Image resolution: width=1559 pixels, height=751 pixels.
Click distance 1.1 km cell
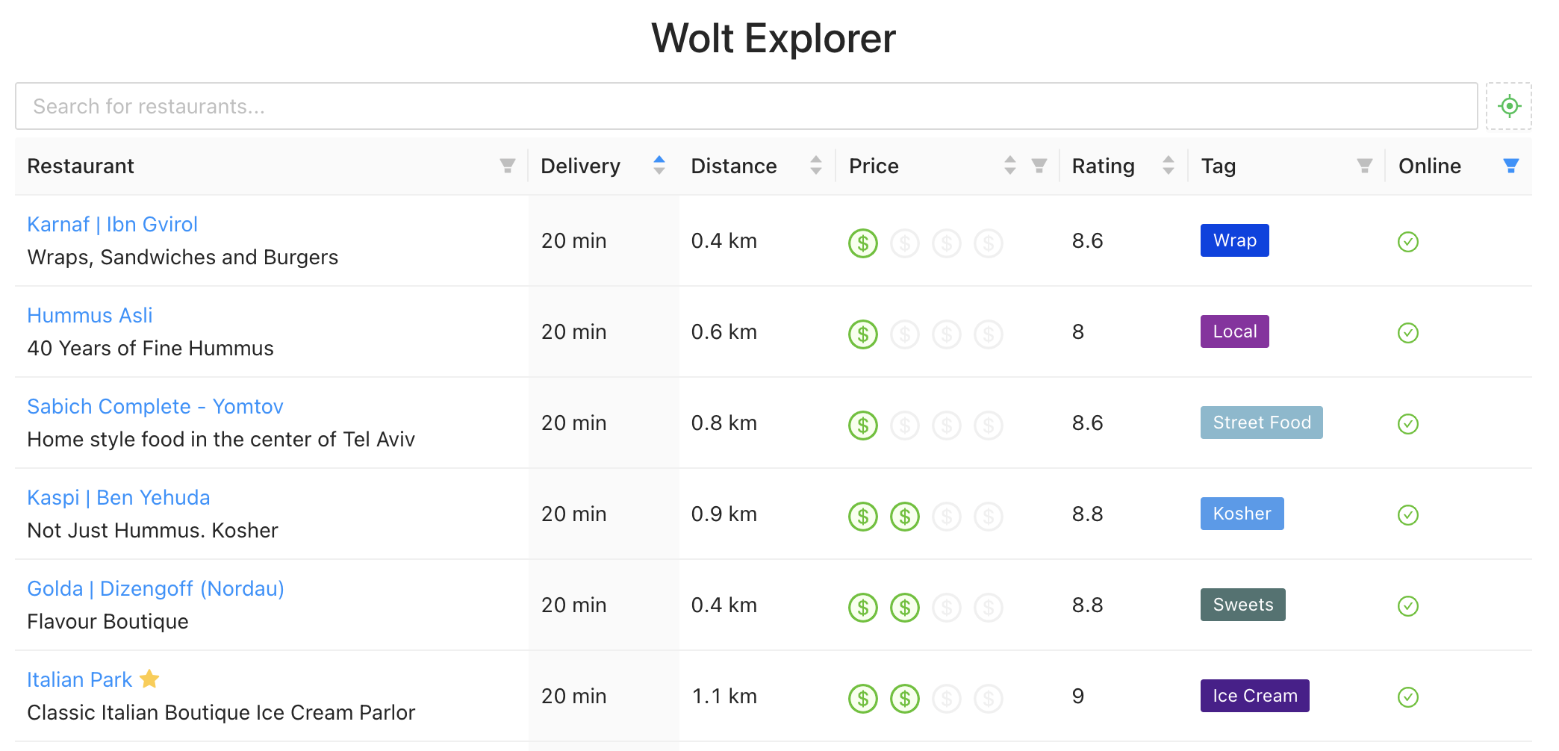[x=724, y=696]
